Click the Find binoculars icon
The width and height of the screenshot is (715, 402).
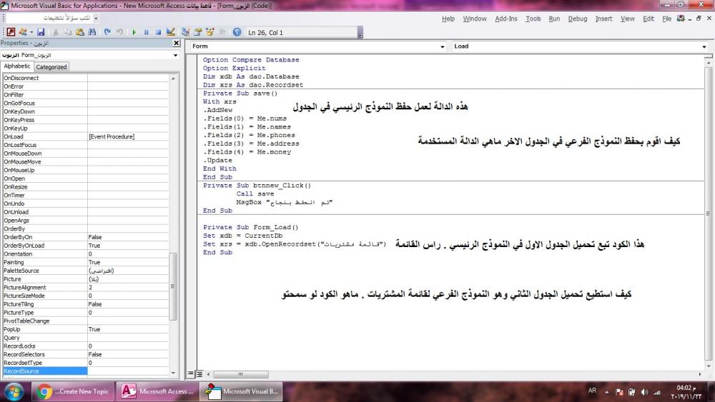[92, 32]
